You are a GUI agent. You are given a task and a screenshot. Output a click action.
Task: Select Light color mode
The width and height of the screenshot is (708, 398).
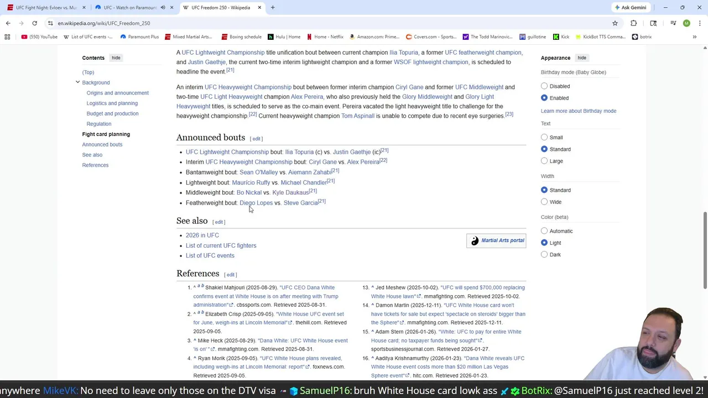click(544, 243)
